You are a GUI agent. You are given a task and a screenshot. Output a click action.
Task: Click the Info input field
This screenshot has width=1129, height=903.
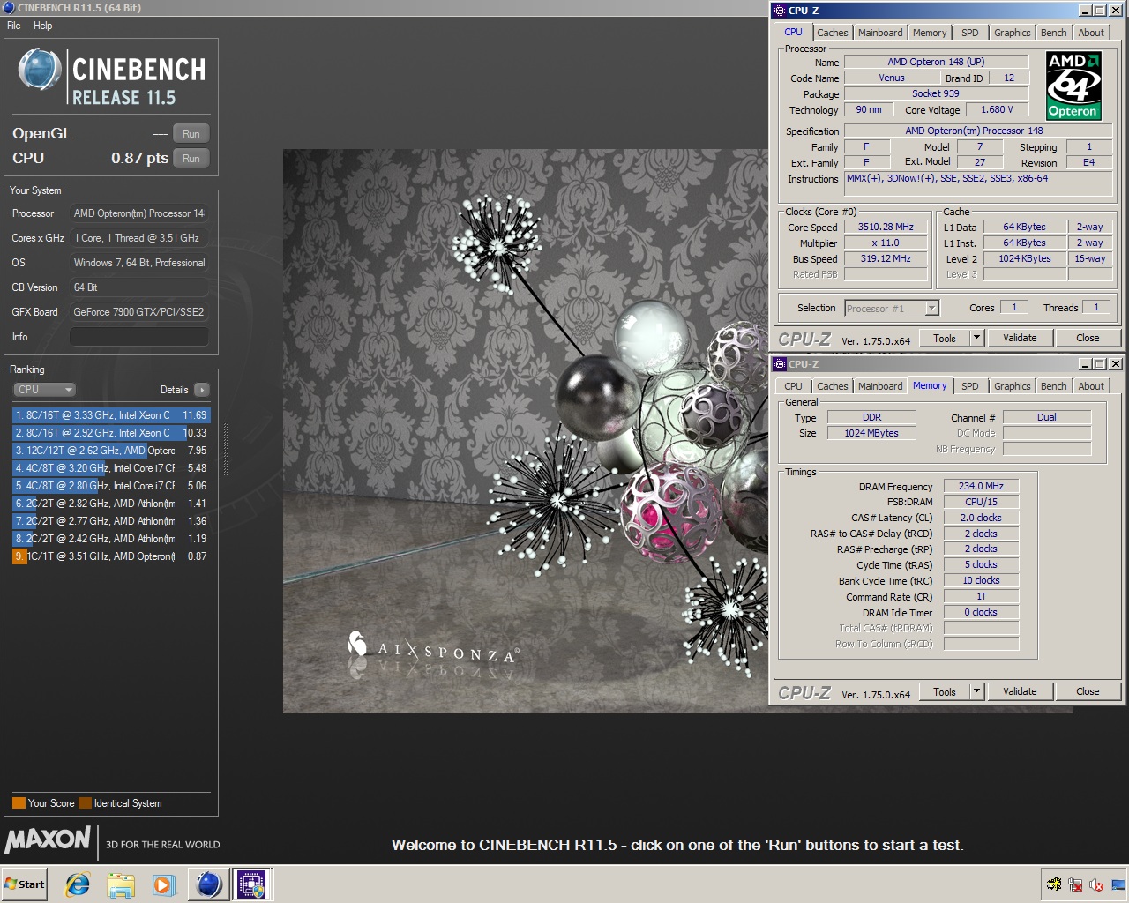[139, 337]
